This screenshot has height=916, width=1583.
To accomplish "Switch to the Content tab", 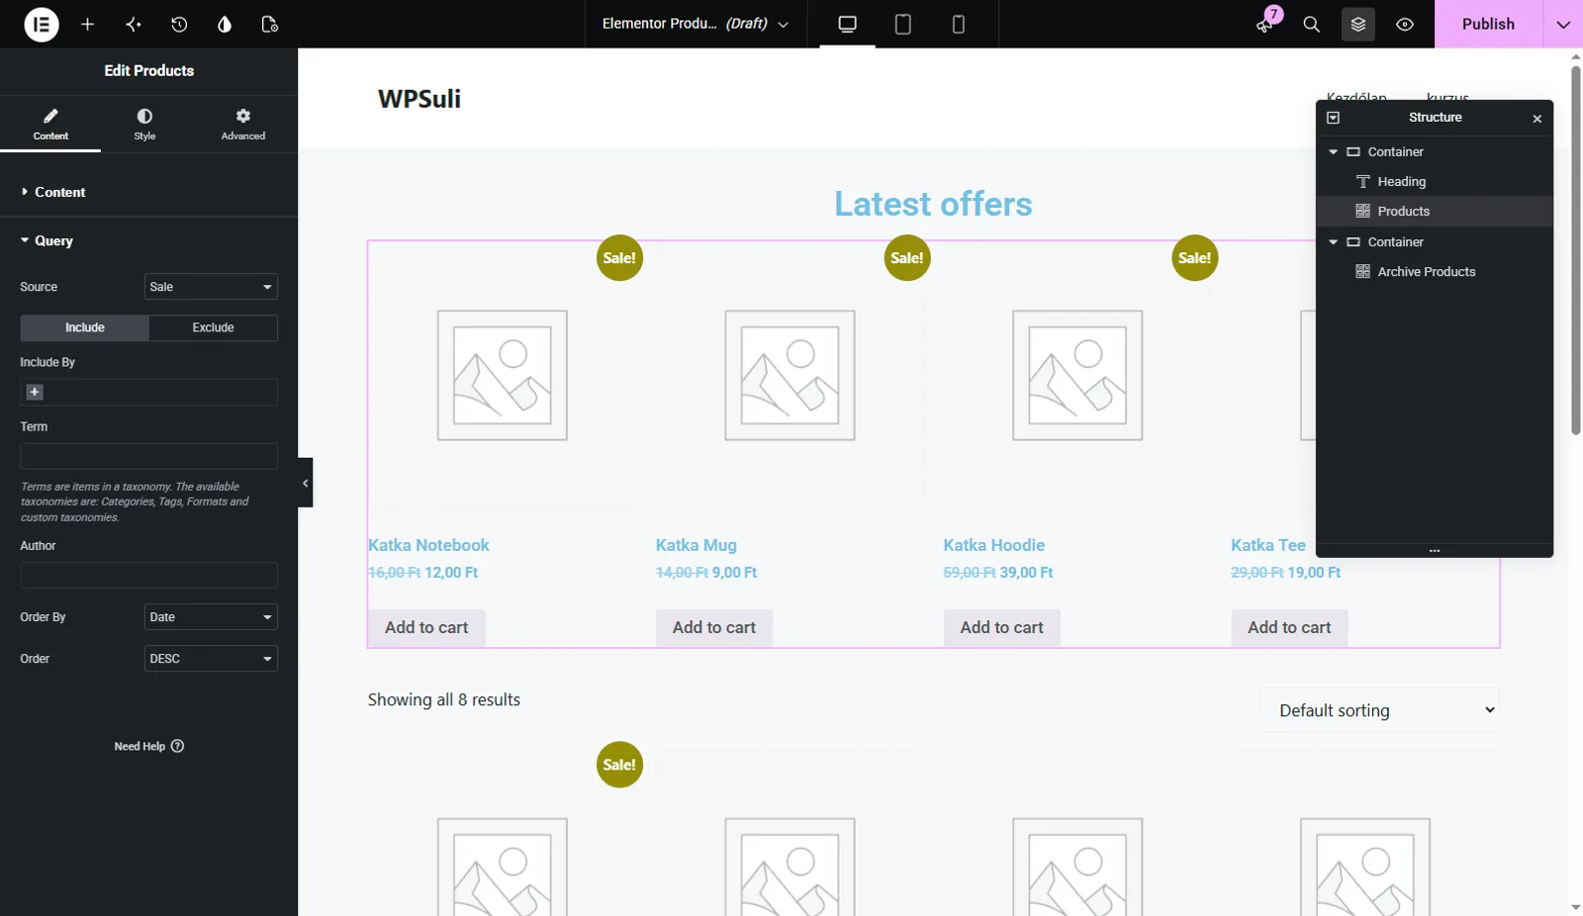I will [x=50, y=124].
